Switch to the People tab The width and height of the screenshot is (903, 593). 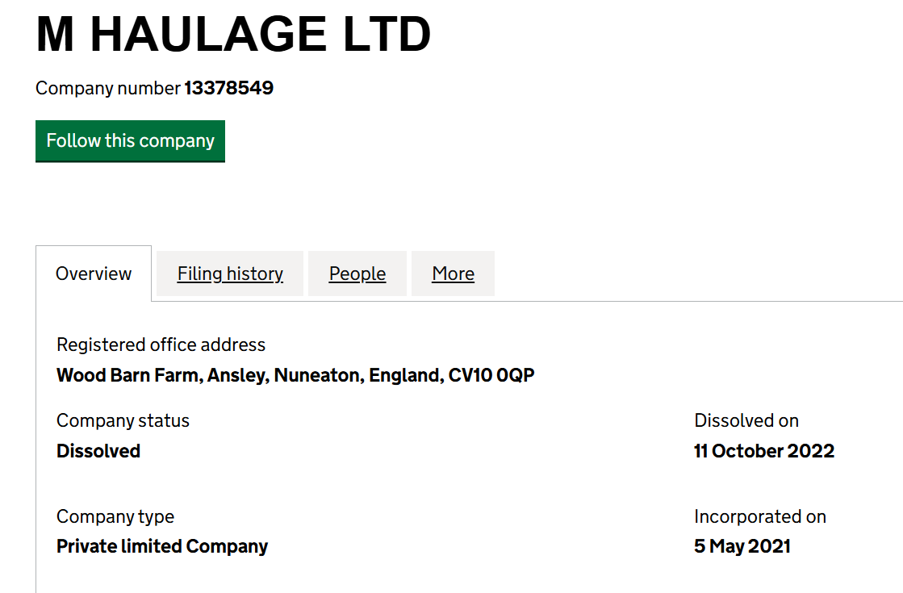coord(357,274)
